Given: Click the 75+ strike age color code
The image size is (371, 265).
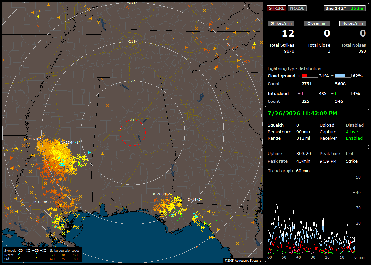Looking at the screenshot, I should (64, 259).
